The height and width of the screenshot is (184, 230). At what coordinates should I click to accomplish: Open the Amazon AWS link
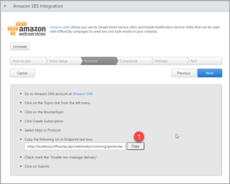pyautogui.click(x=60, y=27)
